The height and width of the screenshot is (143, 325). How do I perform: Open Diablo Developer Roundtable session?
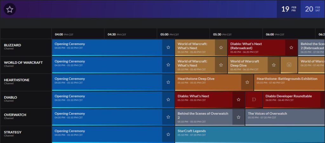pyautogui.click(x=294, y=100)
